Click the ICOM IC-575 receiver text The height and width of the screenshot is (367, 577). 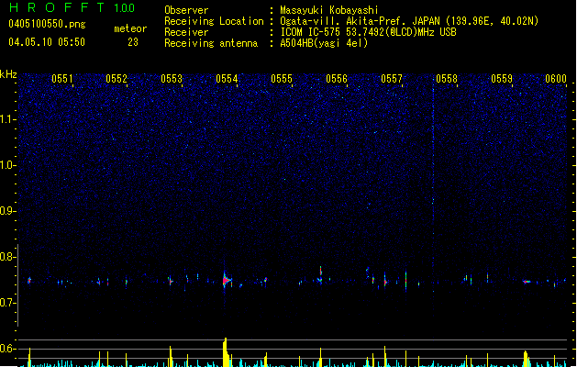(368, 32)
